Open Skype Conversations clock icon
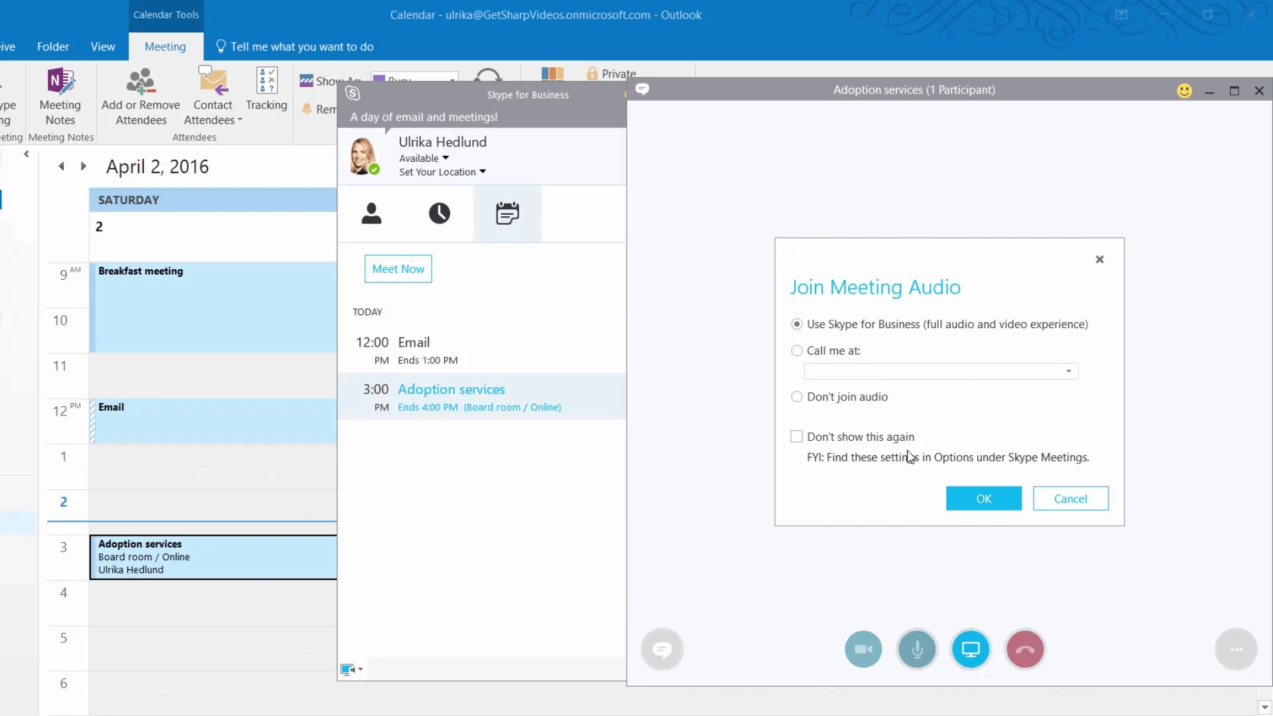The image size is (1273, 716). [x=439, y=213]
